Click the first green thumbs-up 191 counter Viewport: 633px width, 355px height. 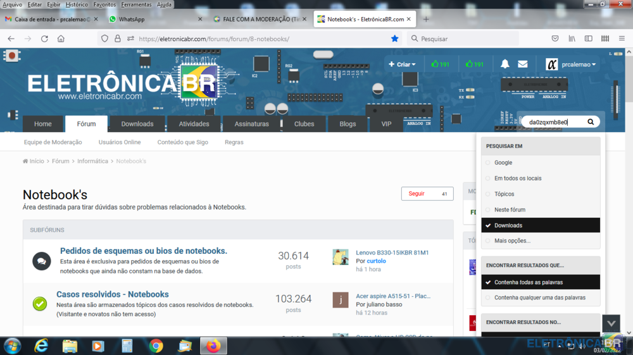point(440,64)
